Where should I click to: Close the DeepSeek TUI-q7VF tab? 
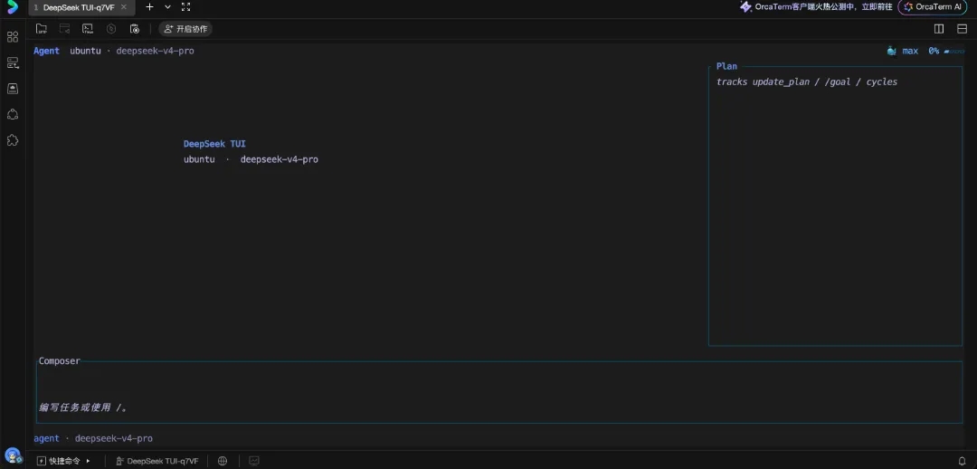pos(123,7)
